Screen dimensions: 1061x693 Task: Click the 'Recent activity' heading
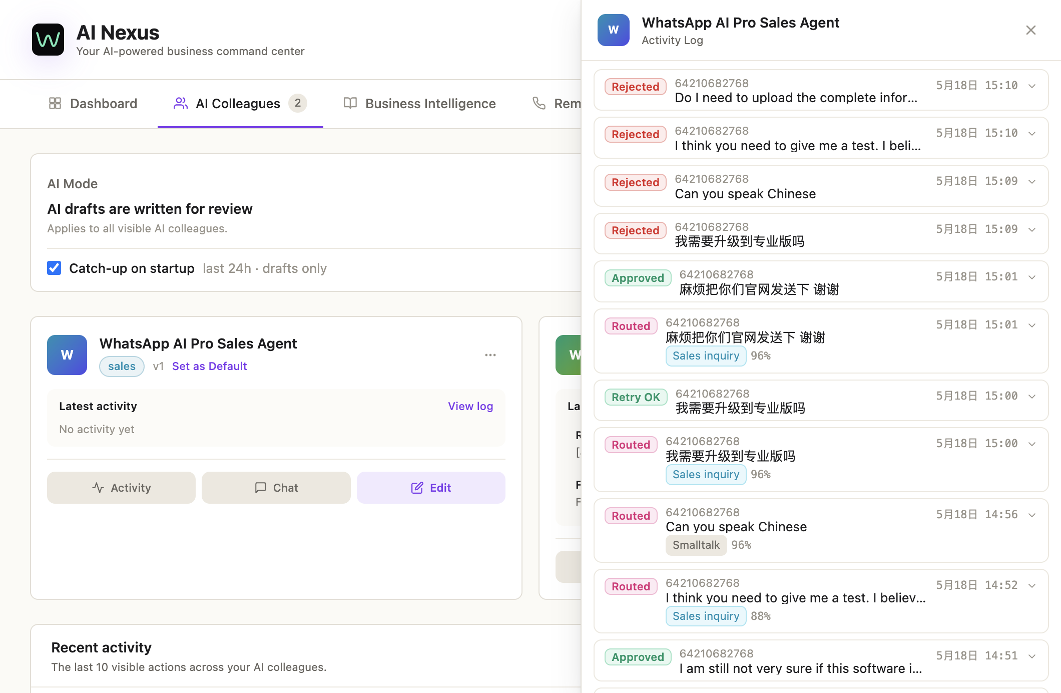pyautogui.click(x=101, y=647)
